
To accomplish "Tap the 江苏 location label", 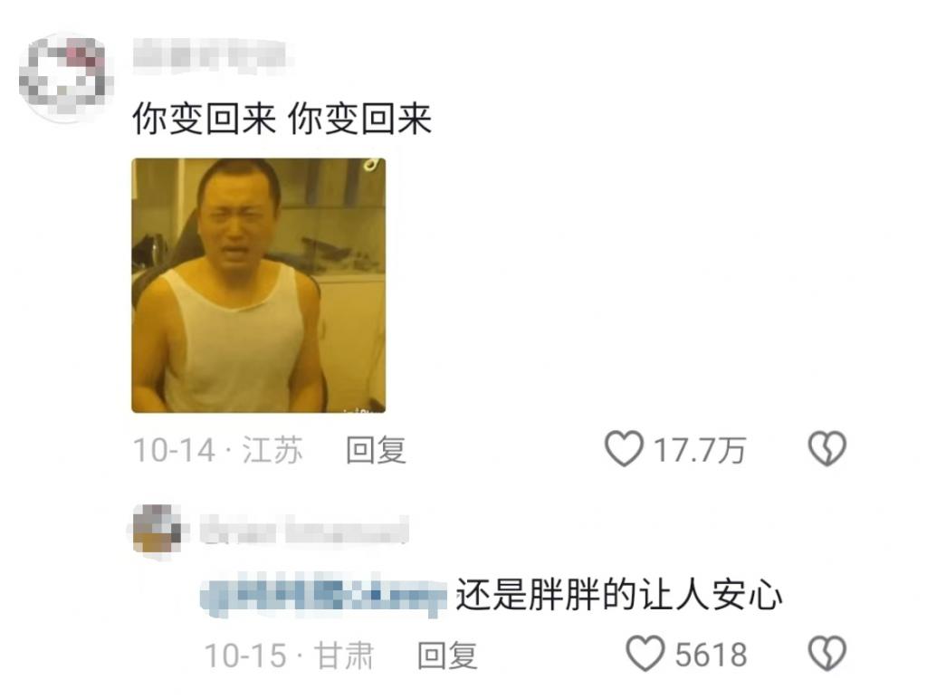I will 272,450.
